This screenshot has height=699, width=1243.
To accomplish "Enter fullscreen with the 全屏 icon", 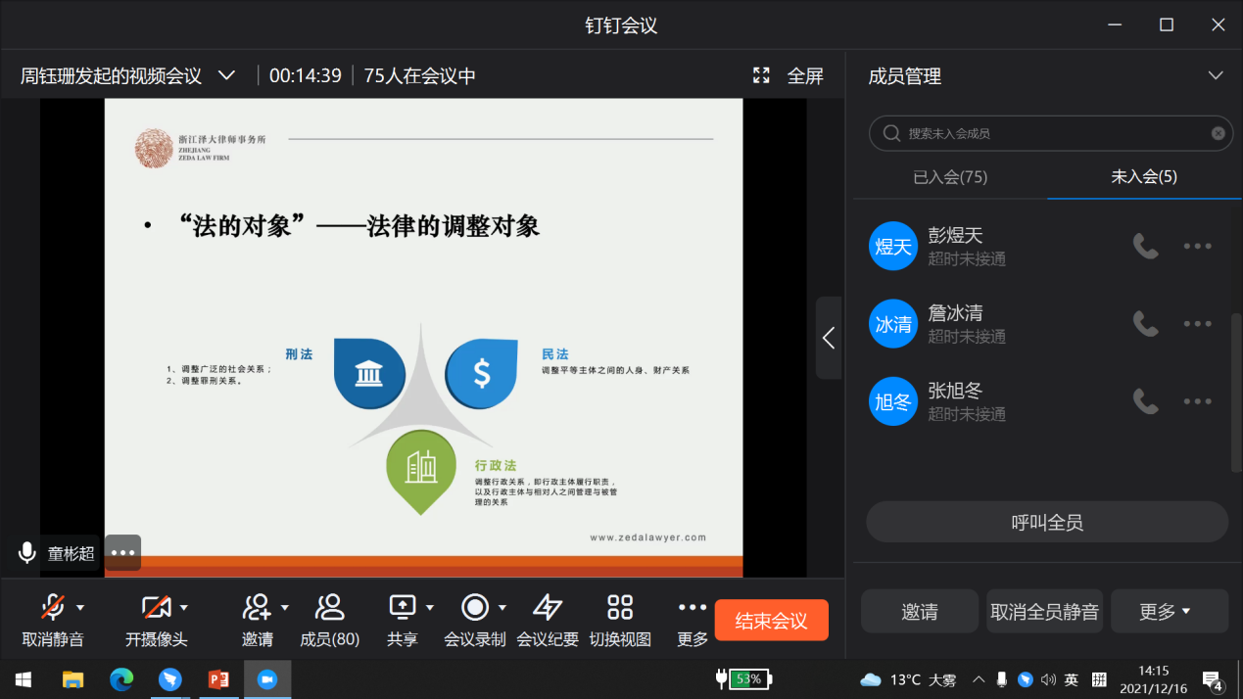I will [x=761, y=75].
